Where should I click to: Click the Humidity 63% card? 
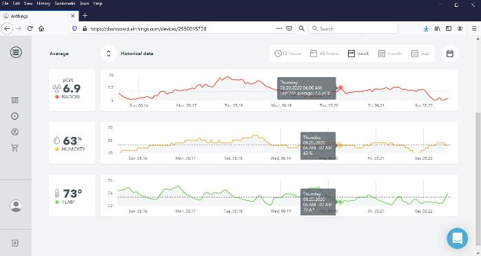72,142
